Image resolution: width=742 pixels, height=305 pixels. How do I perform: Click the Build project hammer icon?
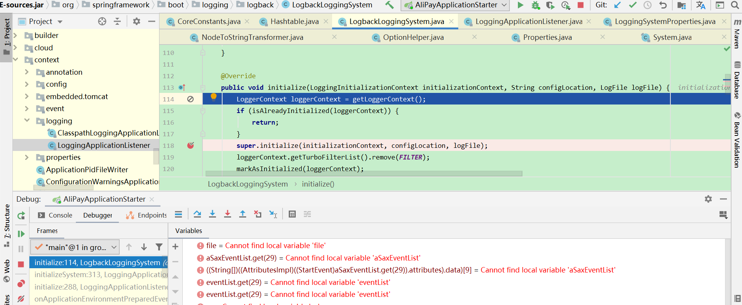[389, 5]
